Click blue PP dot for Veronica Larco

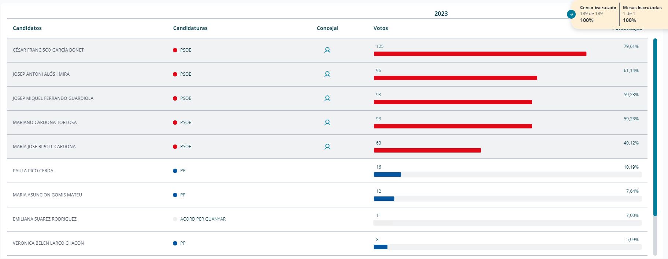pyautogui.click(x=175, y=243)
